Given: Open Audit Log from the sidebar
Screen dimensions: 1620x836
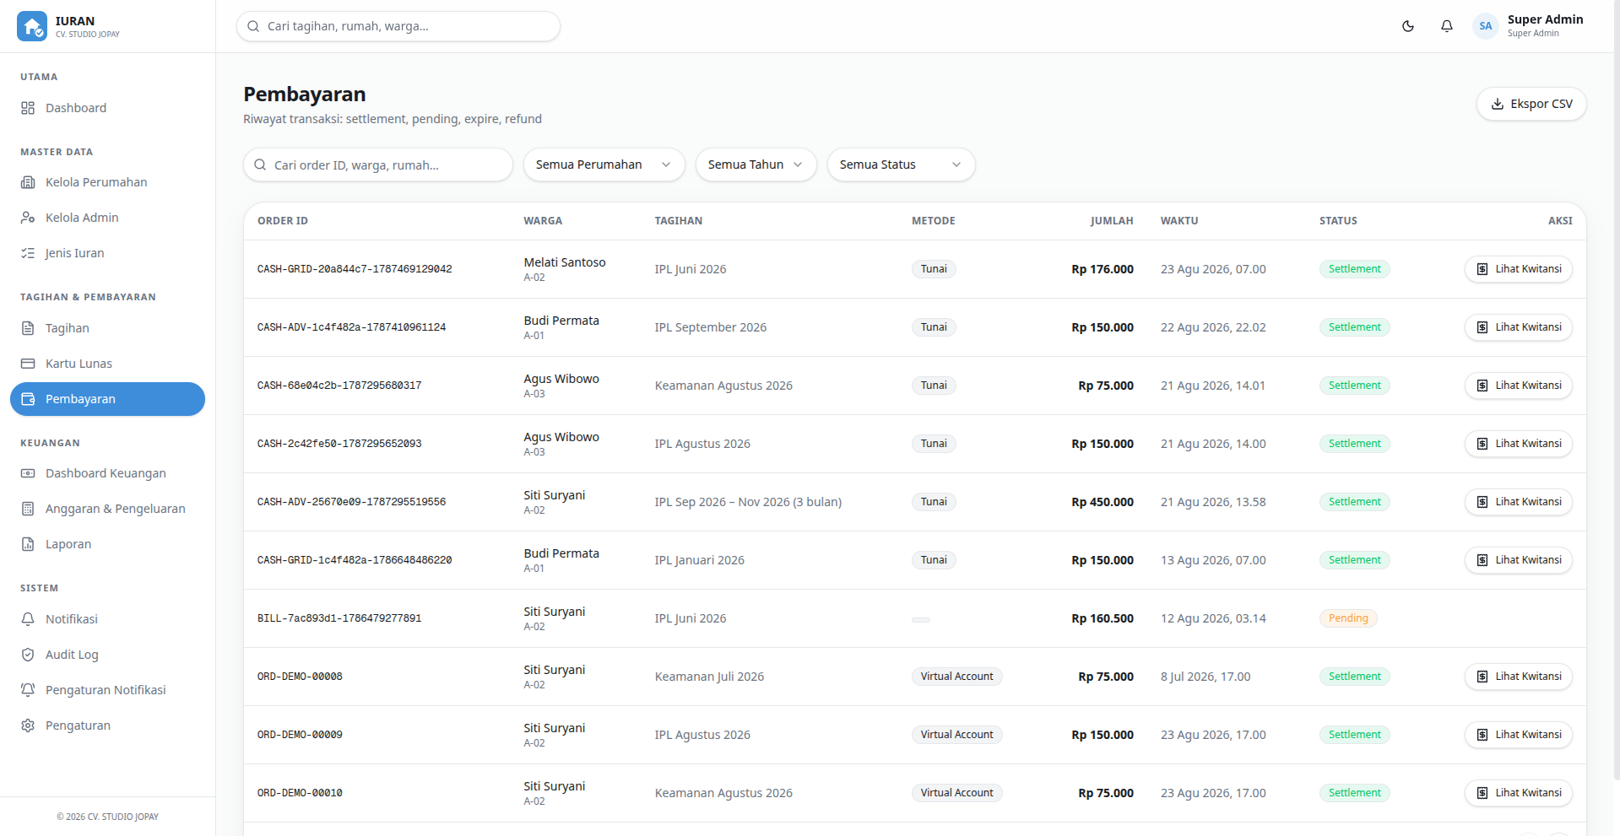Looking at the screenshot, I should 107,655.
